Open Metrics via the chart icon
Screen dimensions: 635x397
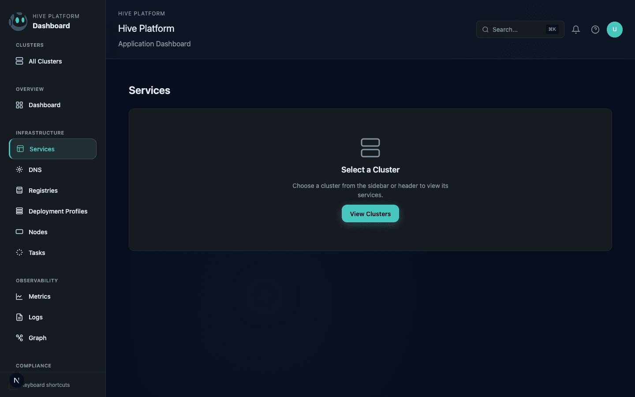(x=19, y=296)
